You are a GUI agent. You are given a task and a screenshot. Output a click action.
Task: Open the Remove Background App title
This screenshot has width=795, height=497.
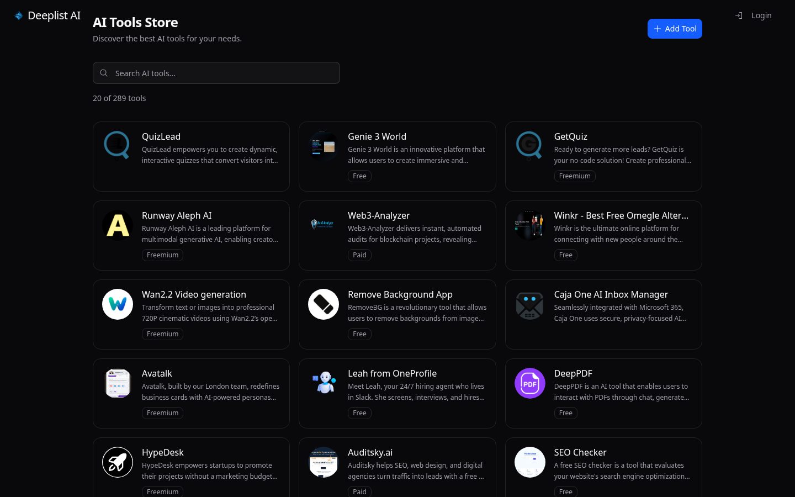point(400,294)
